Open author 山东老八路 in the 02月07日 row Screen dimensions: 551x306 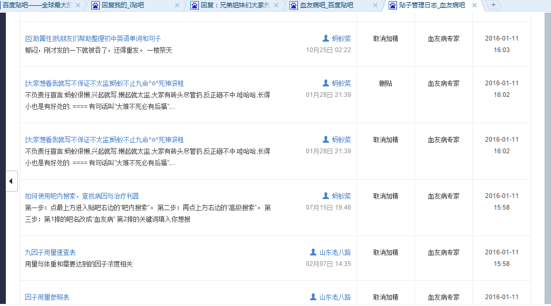[335, 253]
